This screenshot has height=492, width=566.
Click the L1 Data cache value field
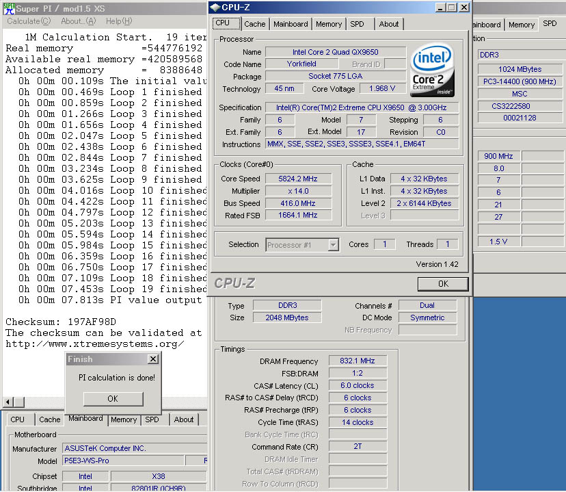(424, 179)
